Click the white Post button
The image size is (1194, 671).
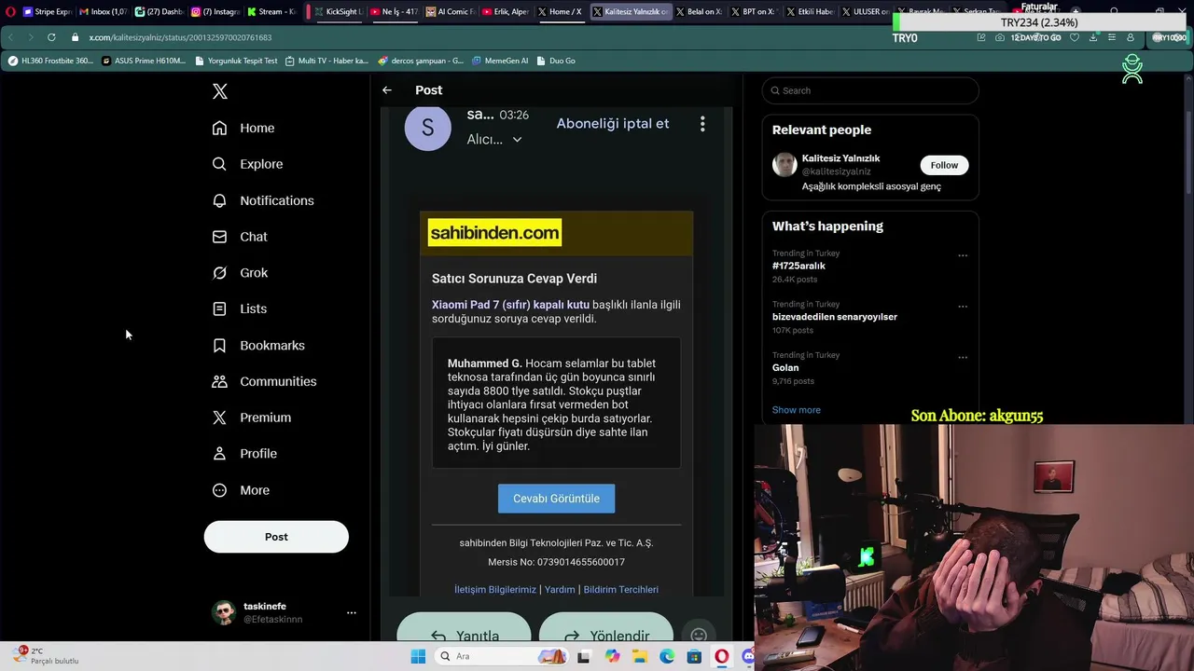[x=276, y=537]
